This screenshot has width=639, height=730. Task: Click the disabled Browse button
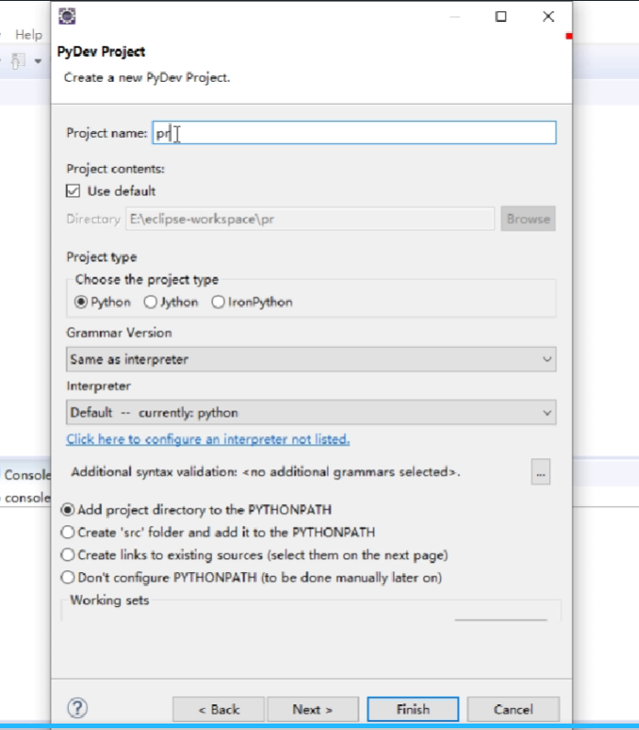tap(528, 219)
